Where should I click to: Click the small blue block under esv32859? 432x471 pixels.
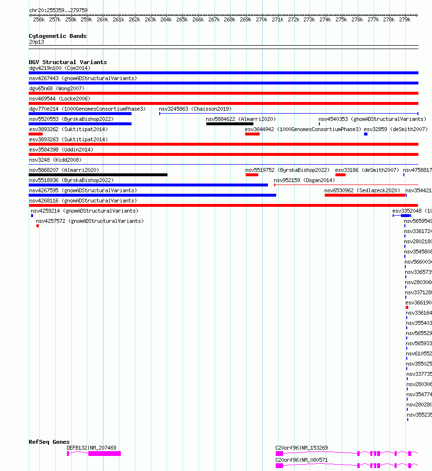[366, 134]
